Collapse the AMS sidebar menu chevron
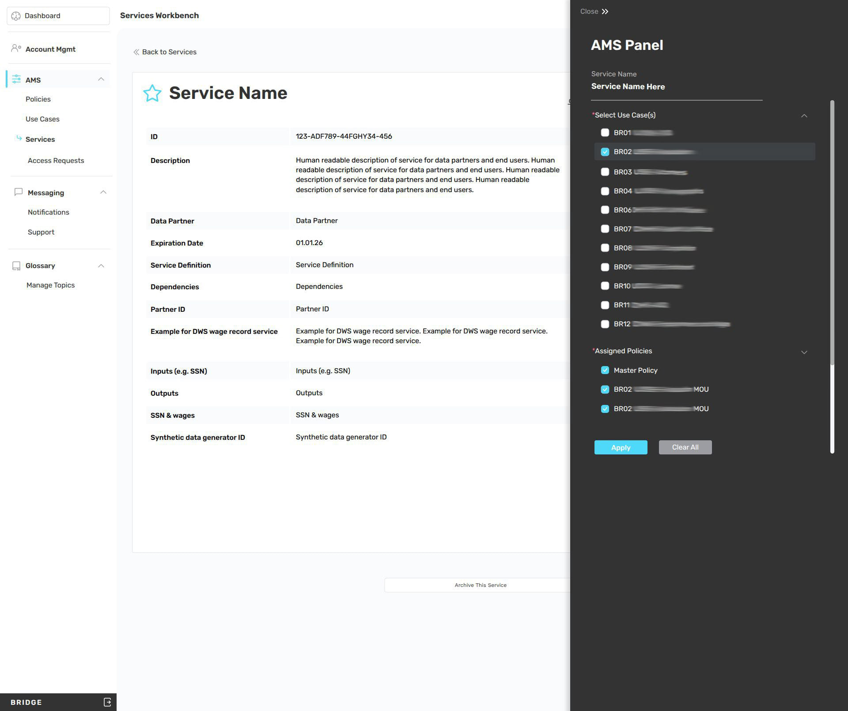This screenshot has height=711, width=848. click(101, 79)
